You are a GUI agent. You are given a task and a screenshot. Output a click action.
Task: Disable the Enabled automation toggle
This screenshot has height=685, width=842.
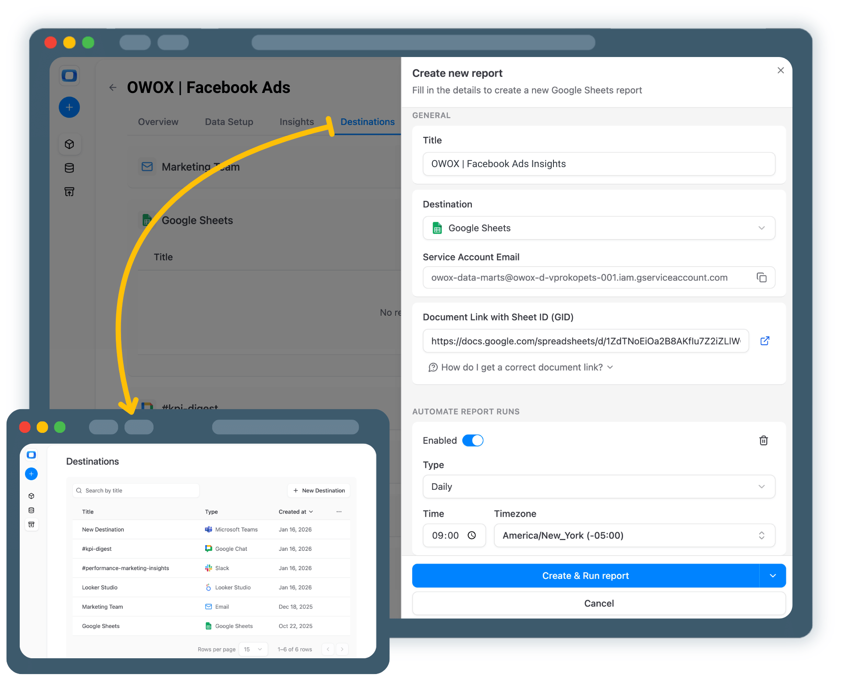(473, 440)
